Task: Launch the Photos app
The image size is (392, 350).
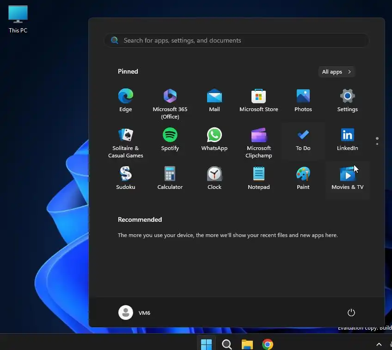Action: click(303, 100)
